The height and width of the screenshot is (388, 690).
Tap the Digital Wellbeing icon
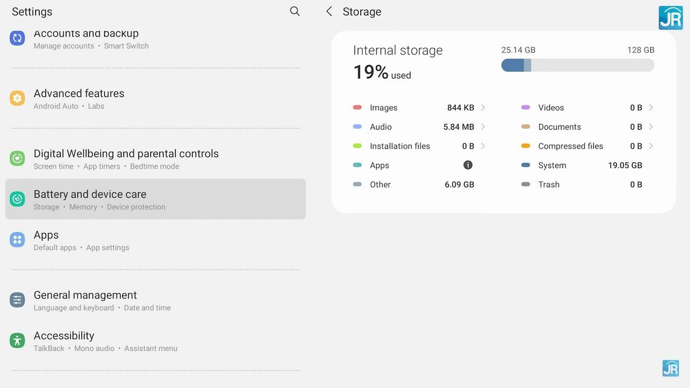[x=17, y=159]
